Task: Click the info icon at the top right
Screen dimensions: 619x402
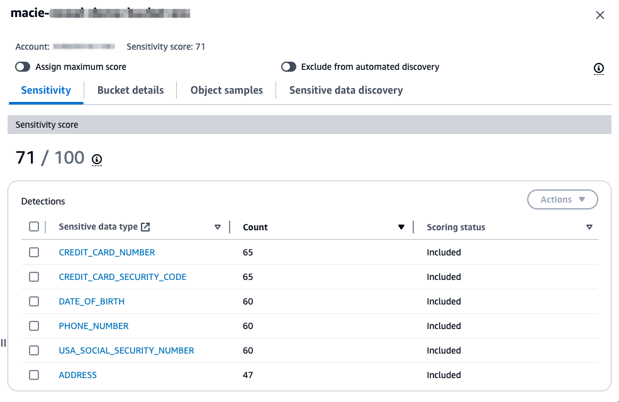Action: pyautogui.click(x=598, y=69)
